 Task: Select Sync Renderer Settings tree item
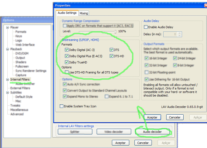pyautogui.click(x=31, y=71)
